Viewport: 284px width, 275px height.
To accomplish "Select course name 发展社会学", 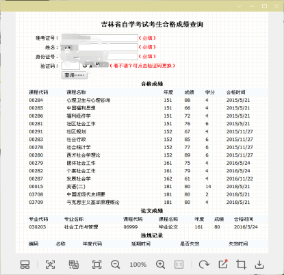I will tap(79, 179).
